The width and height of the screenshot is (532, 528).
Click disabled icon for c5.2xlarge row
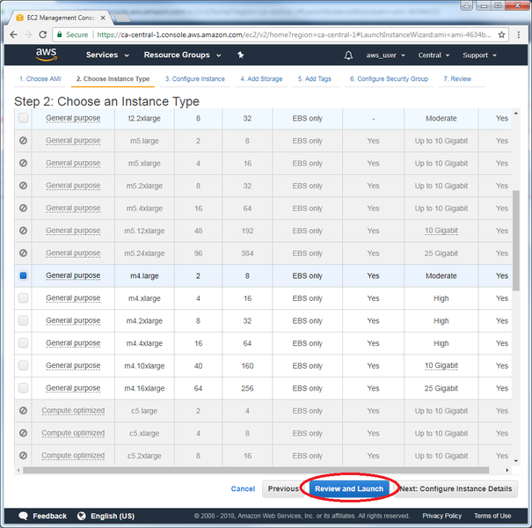(x=23, y=455)
